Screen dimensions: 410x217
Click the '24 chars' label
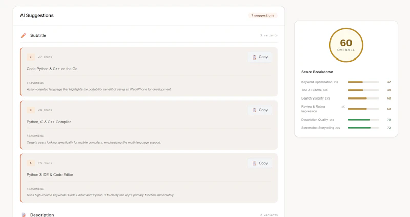(45, 110)
